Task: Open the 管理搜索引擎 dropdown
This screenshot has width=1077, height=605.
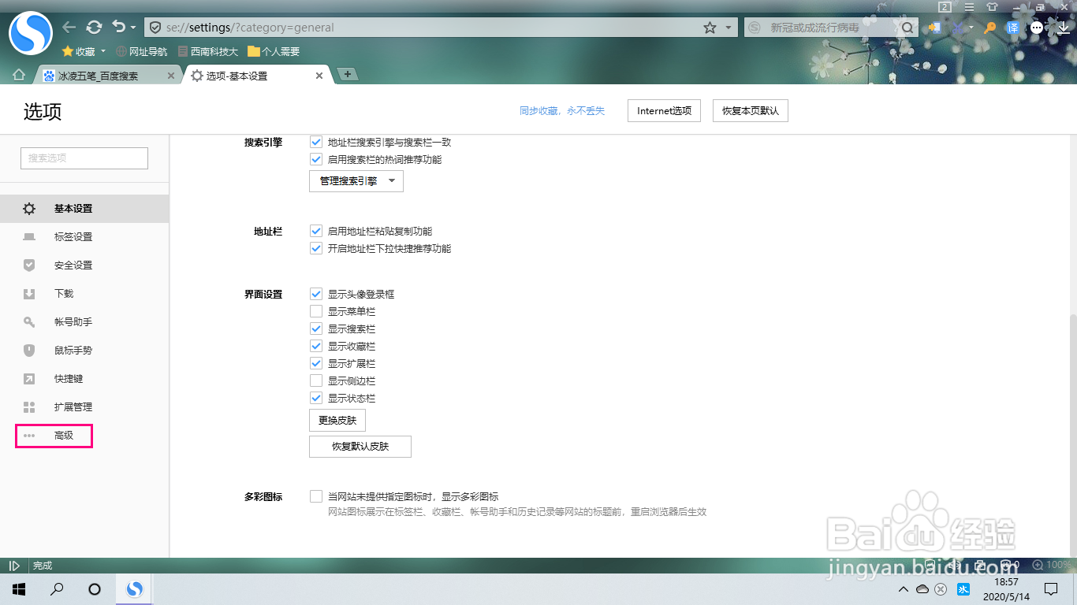Action: [x=356, y=180]
